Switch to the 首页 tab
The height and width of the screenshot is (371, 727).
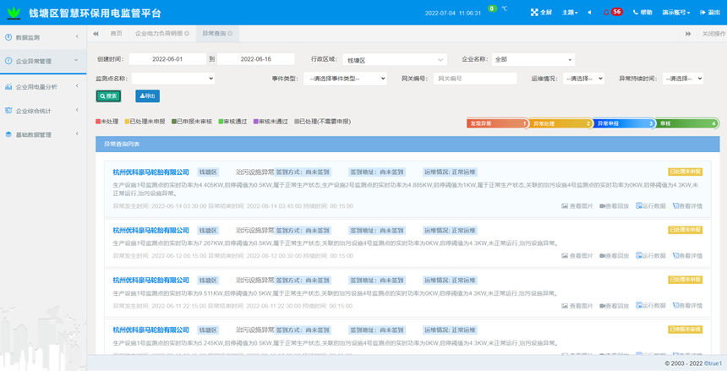[116, 33]
